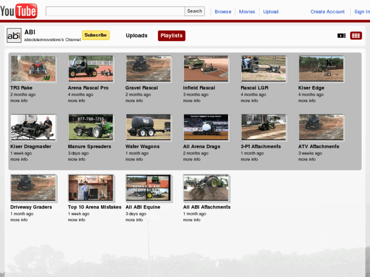Open the Kiser Edge thumbnail
This screenshot has height=277, width=370.
pos(321,69)
